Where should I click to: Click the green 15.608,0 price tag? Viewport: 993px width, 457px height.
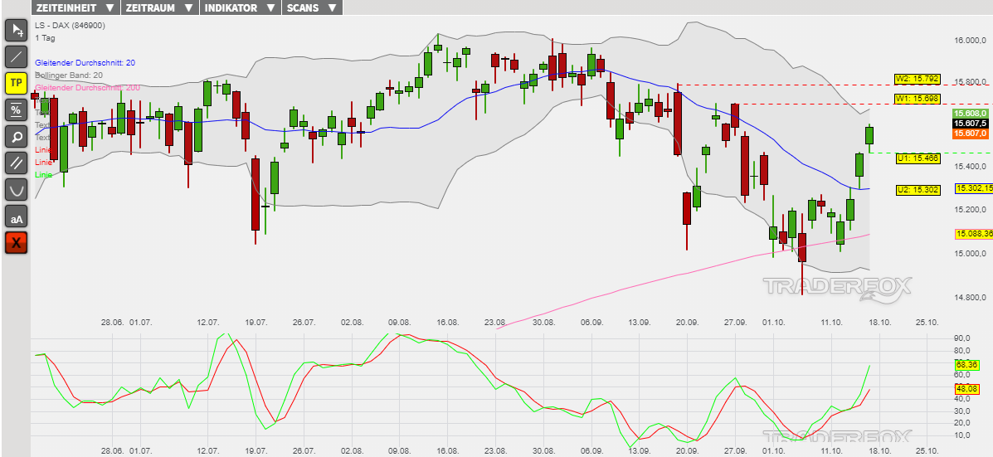(970, 113)
